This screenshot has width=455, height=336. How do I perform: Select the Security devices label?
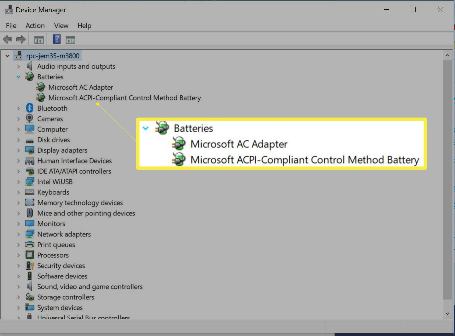61,266
